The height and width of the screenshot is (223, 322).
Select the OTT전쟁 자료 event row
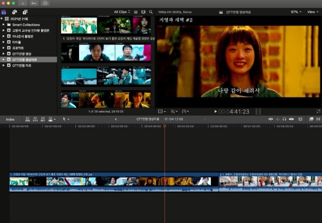coord(29,65)
